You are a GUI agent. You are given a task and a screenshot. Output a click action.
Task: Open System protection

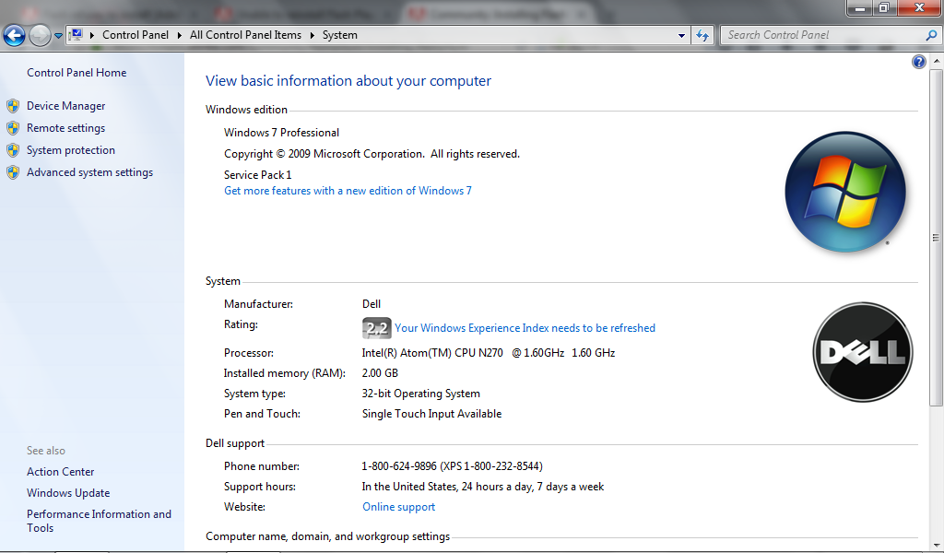point(70,150)
